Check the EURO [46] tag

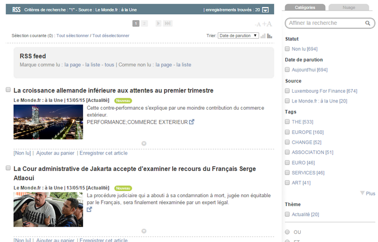click(x=287, y=163)
